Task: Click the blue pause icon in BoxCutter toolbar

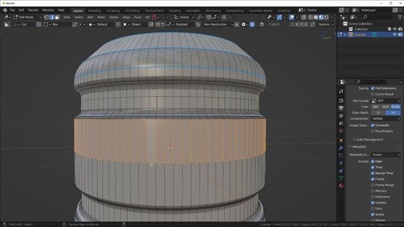Action: pos(252,25)
